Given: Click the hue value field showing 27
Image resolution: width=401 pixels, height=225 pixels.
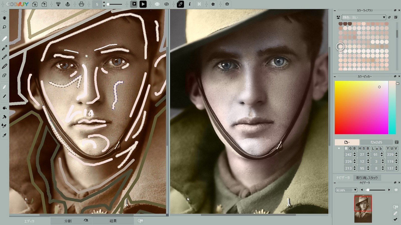Looking at the screenshot, I should point(362,155).
